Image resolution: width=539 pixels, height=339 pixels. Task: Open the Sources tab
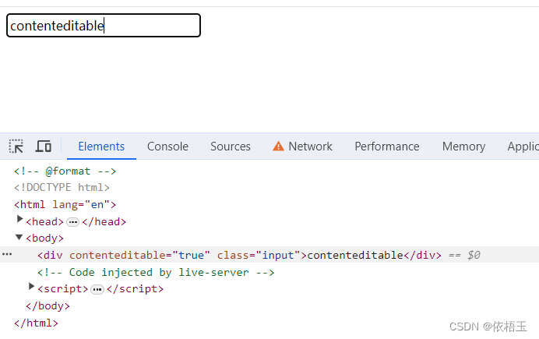pos(231,147)
